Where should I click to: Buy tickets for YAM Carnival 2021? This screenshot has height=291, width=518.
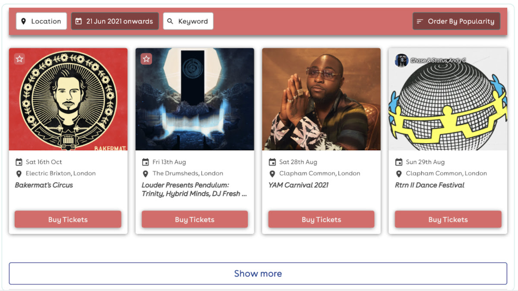[321, 219]
